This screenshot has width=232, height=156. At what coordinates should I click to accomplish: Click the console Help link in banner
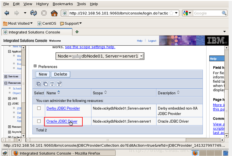pos(139,41)
